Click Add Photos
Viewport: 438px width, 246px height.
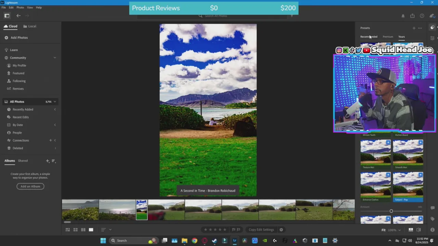[16, 38]
